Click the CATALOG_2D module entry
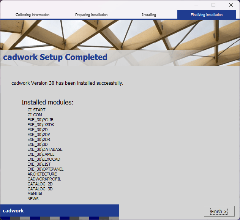Screen dimensions: 240x220 40,184
